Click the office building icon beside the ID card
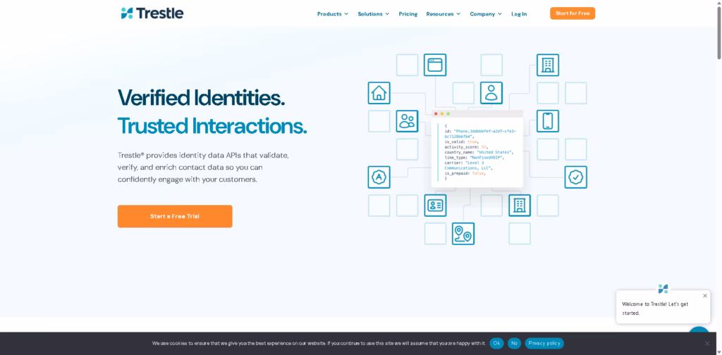Image resolution: width=722 pixels, height=355 pixels. click(520, 205)
